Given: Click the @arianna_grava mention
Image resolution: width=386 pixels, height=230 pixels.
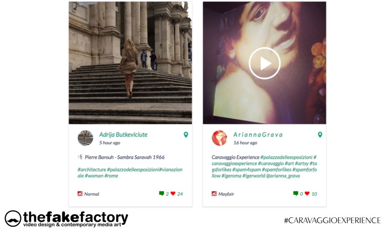Looking at the screenshot, I should coord(283,176).
